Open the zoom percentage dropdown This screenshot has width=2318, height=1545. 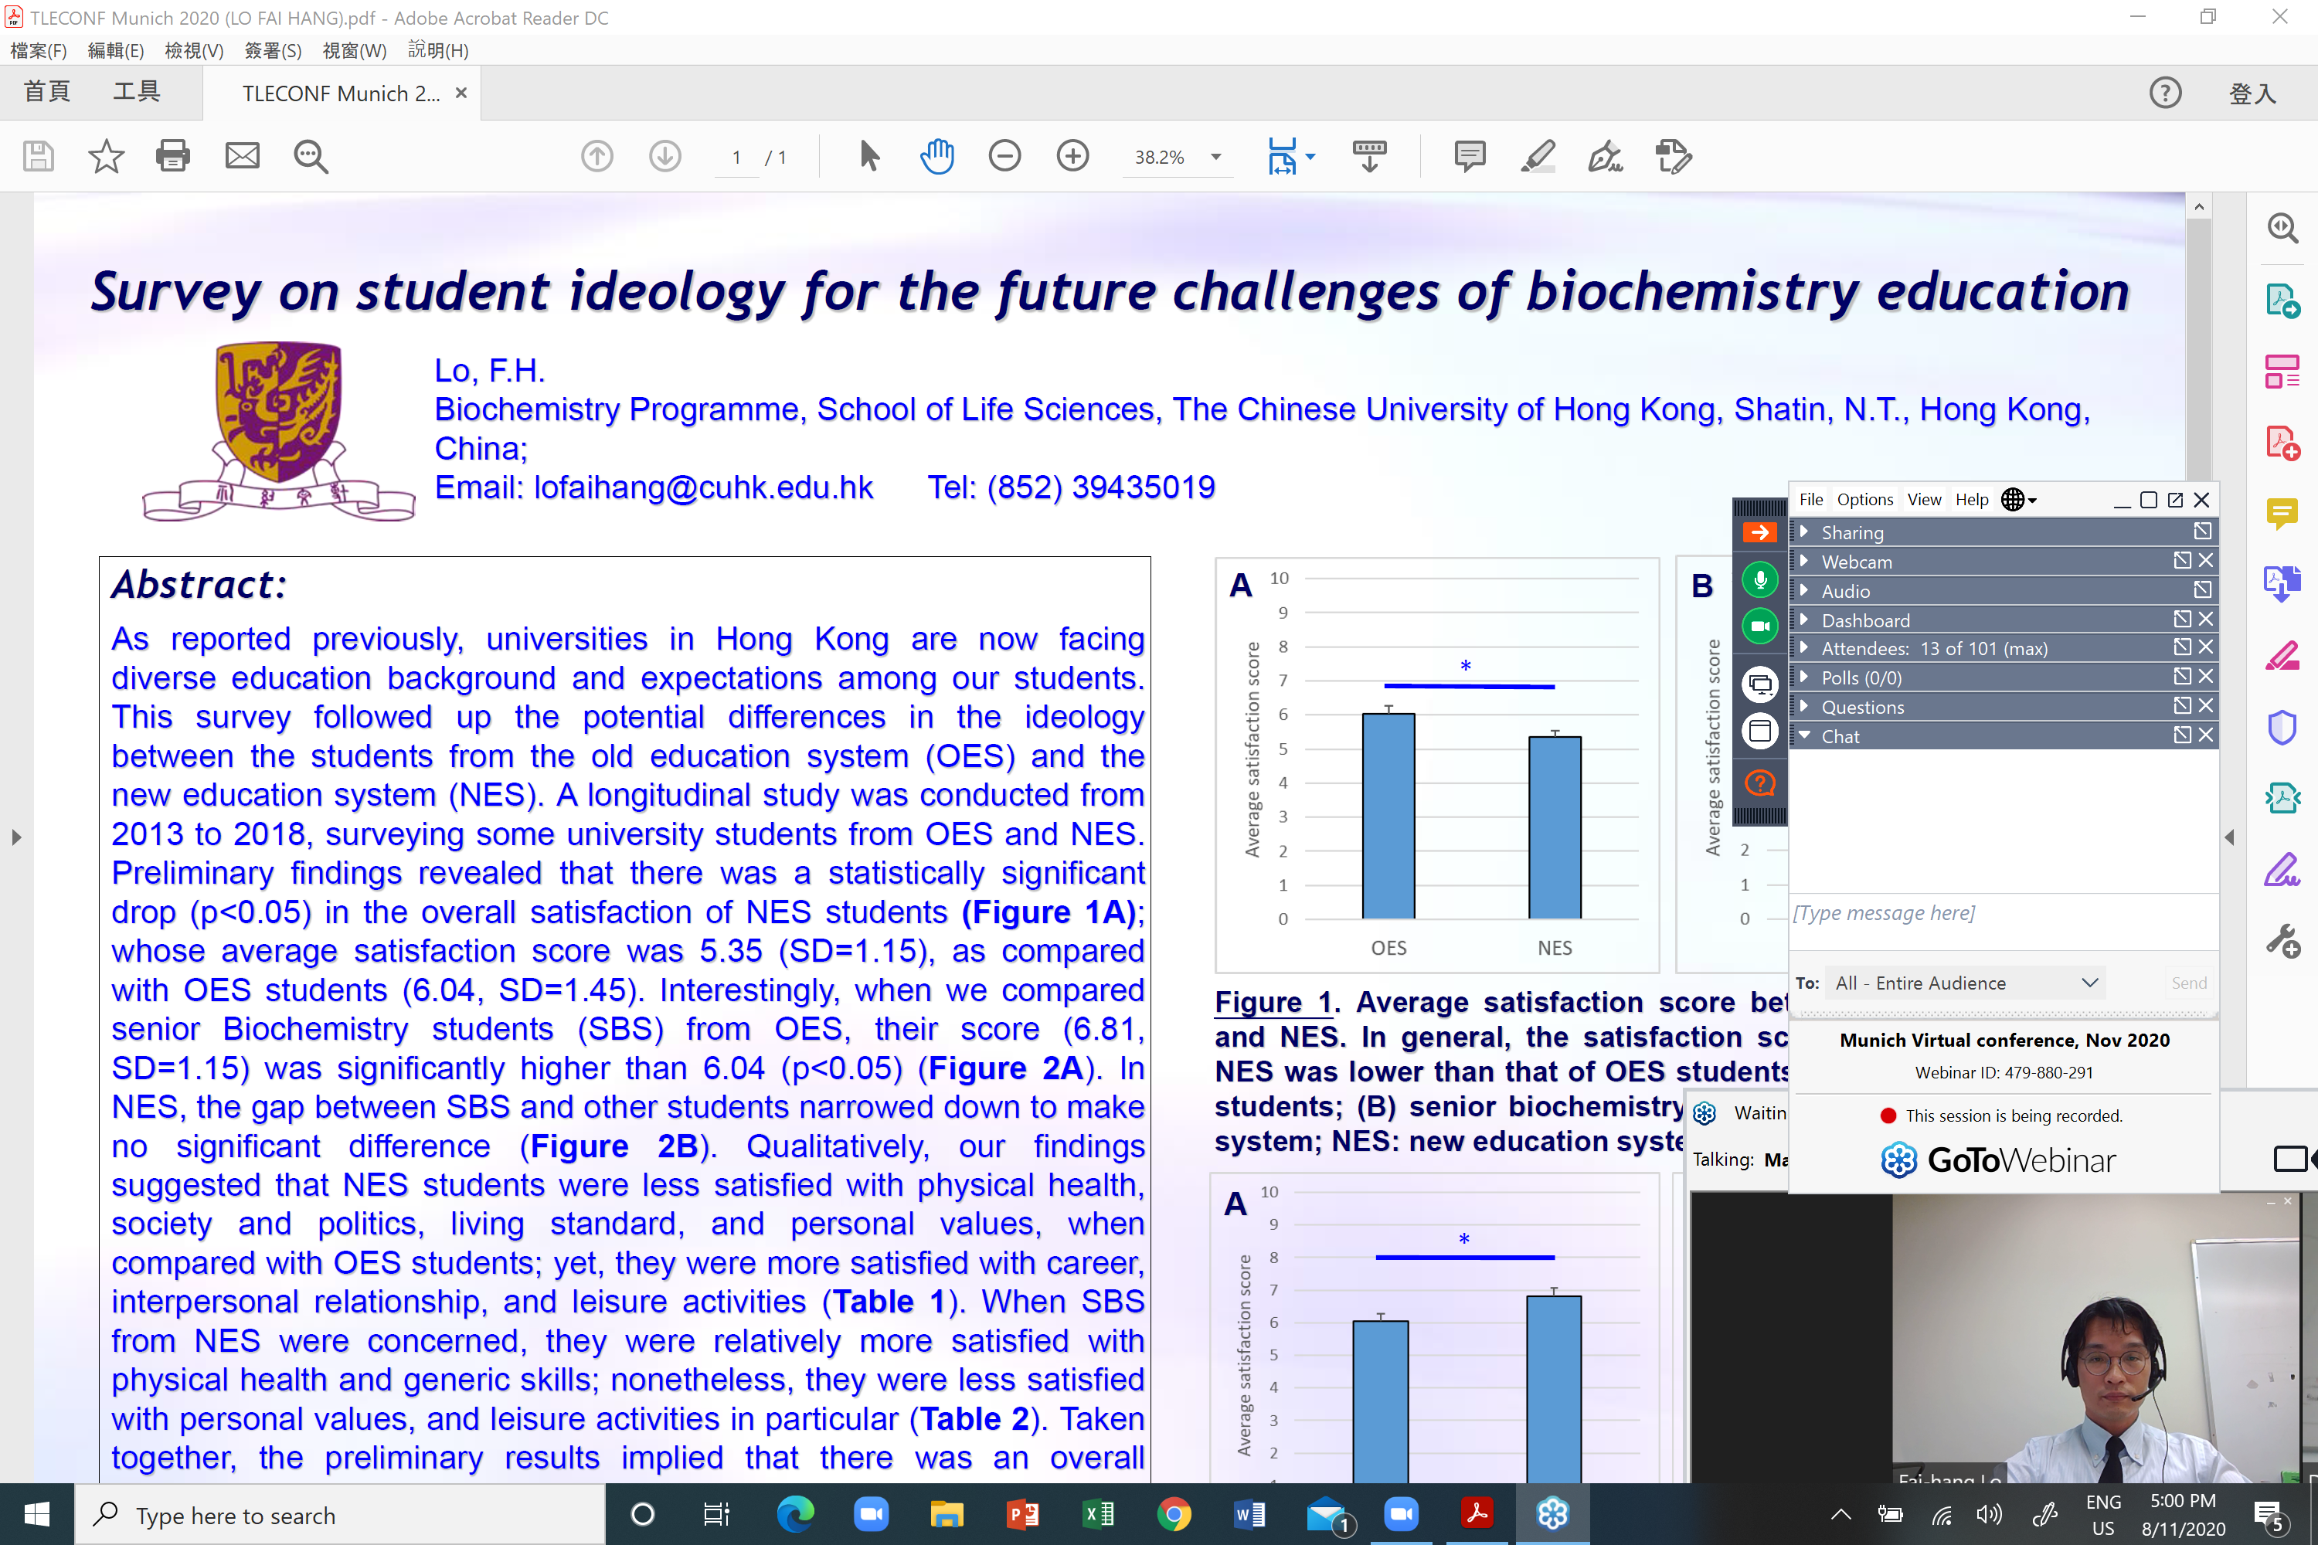[x=1216, y=157]
